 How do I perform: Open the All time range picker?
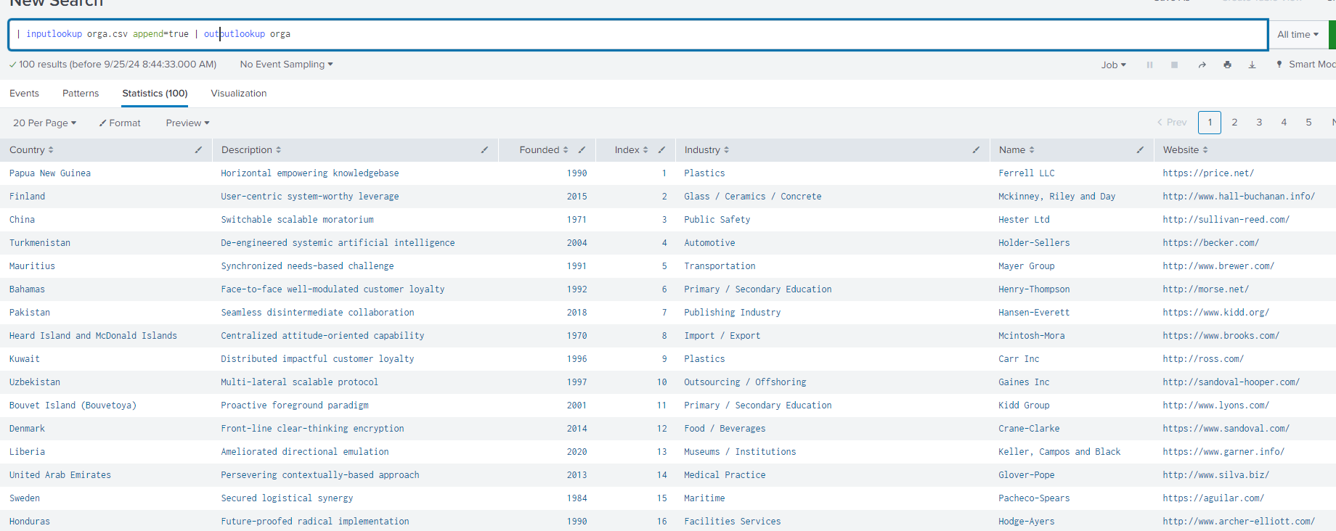coord(1298,34)
